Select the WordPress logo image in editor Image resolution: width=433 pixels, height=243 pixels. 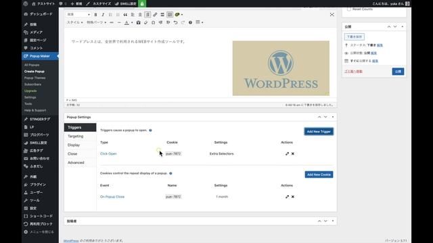point(281,68)
